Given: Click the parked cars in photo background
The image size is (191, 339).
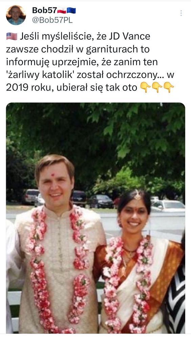Looking at the screenshot, I should click(x=102, y=201).
